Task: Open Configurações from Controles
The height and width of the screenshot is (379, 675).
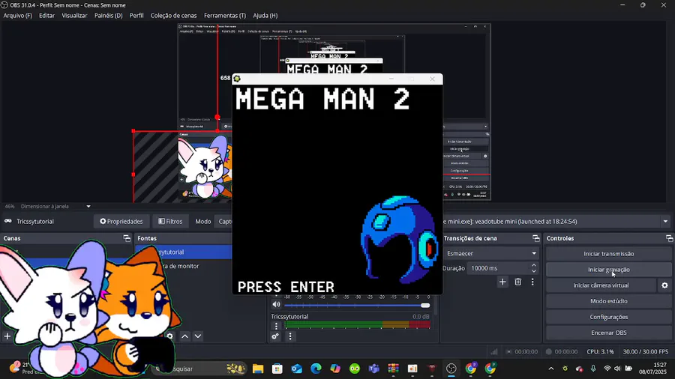Action: coord(609,317)
